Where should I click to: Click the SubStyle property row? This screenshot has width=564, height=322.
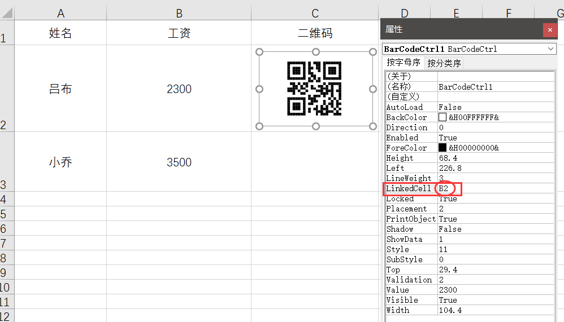coord(470,259)
